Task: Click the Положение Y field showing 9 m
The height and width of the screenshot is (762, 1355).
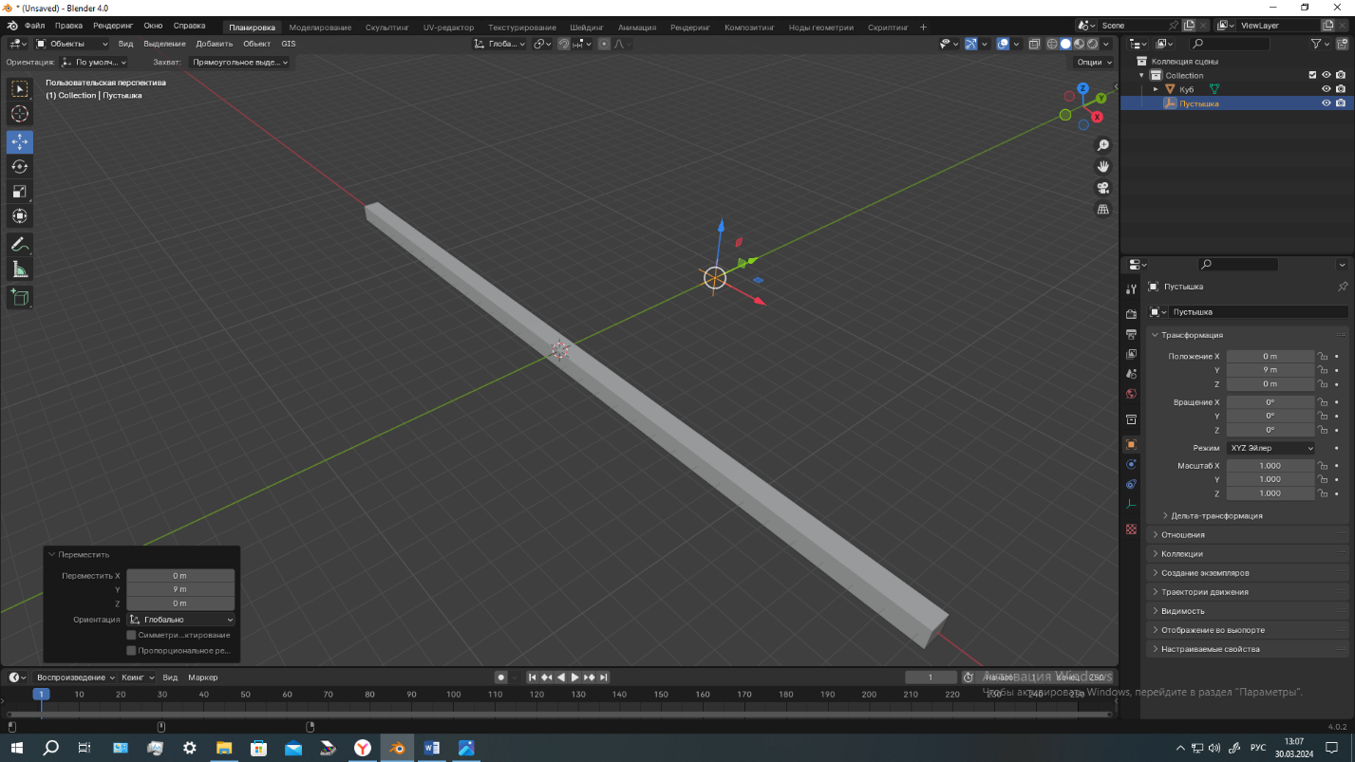Action: [x=1270, y=370]
